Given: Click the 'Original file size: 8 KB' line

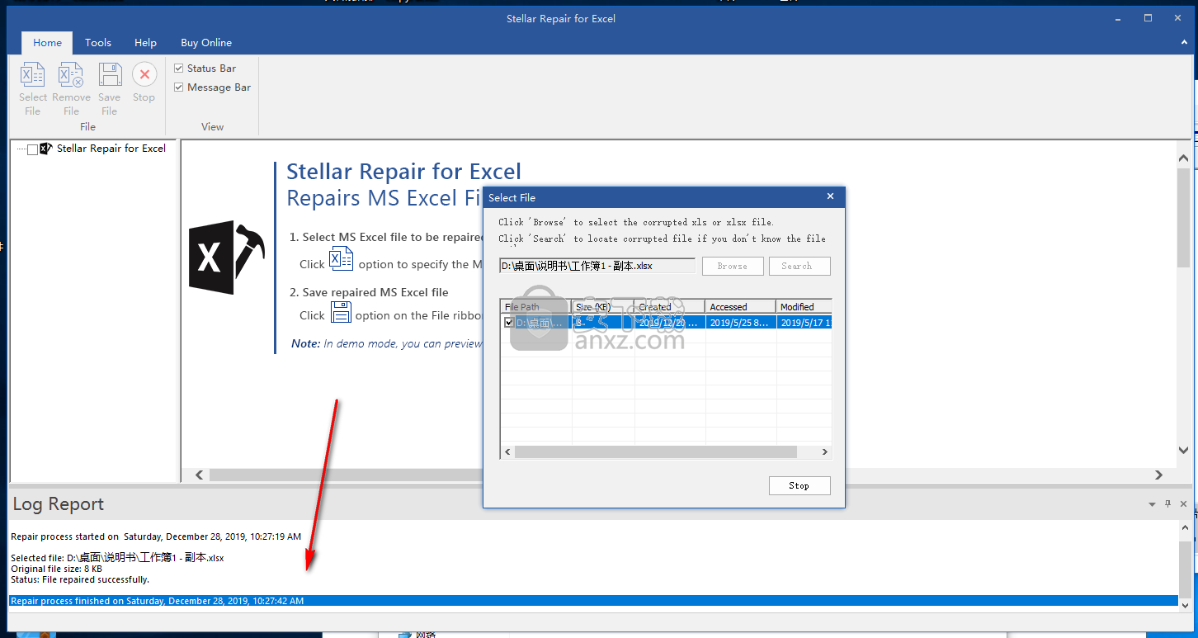Looking at the screenshot, I should click(57, 569).
